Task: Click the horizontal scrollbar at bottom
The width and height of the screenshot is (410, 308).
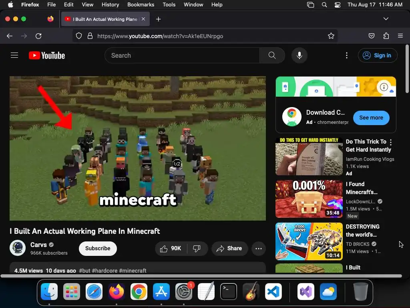Action: point(201,276)
